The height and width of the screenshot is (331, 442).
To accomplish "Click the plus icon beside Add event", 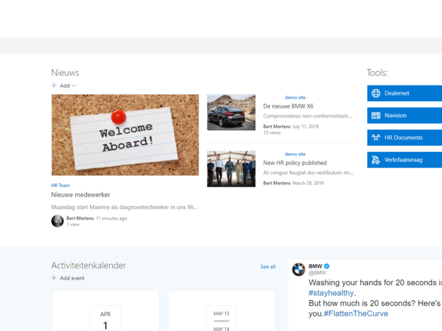I will click(54, 278).
